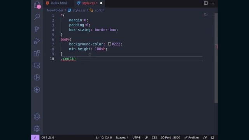Click the feedback/broadcast icon in status bar
Screen dimensions: 249x140
[x=205, y=137]
